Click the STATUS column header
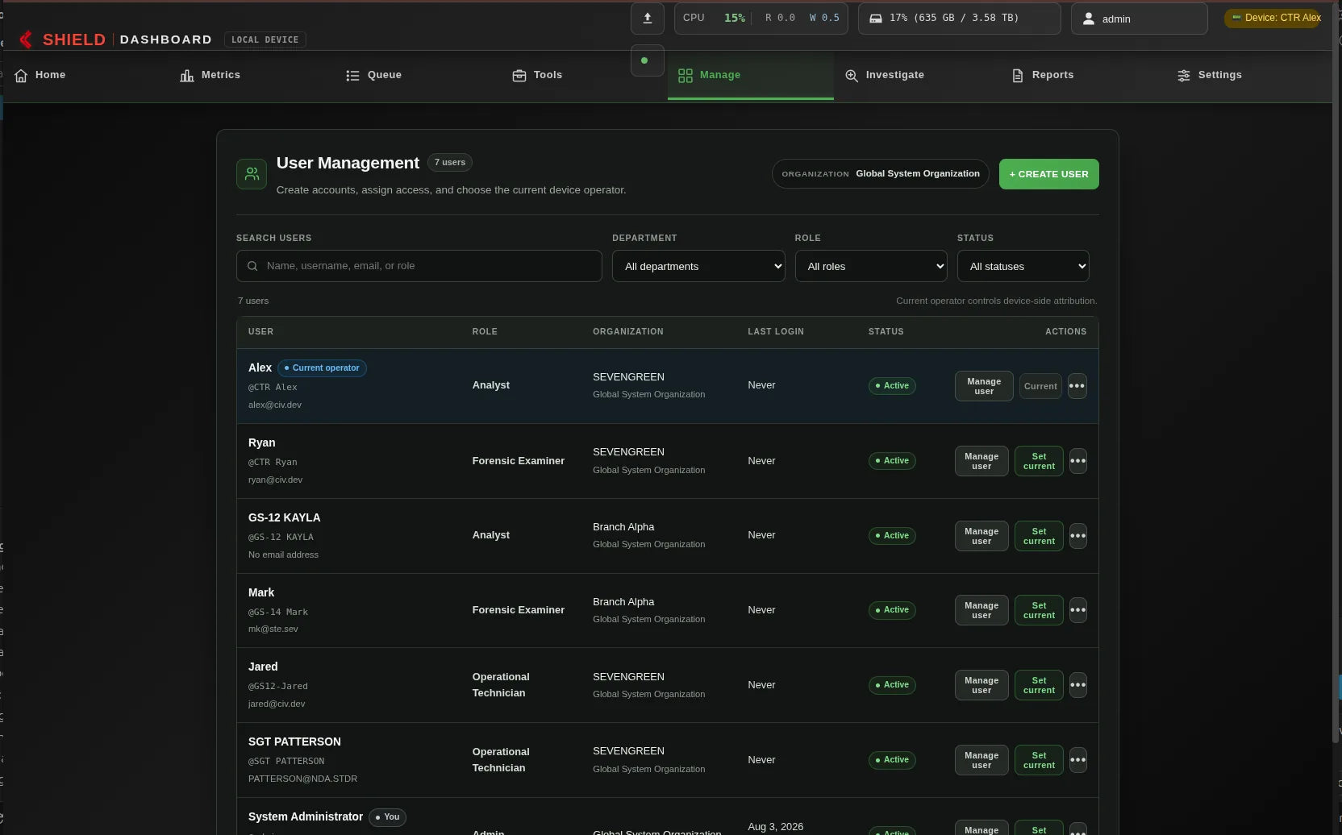Image resolution: width=1342 pixels, height=835 pixels. pyautogui.click(x=886, y=332)
